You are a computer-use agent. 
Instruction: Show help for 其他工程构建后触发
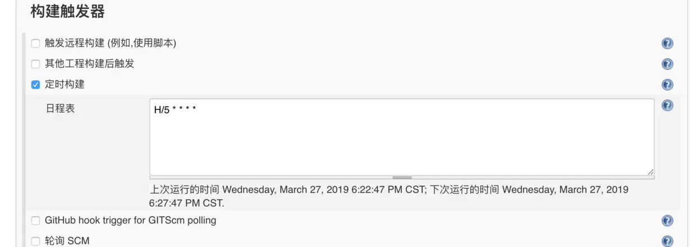pyautogui.click(x=667, y=64)
